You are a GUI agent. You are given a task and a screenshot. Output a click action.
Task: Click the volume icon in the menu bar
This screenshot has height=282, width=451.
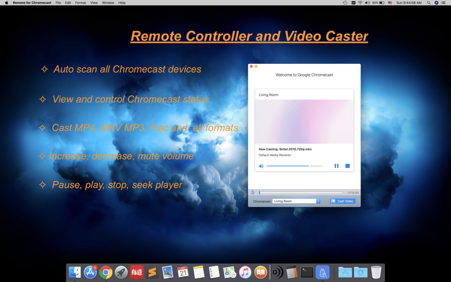367,2
